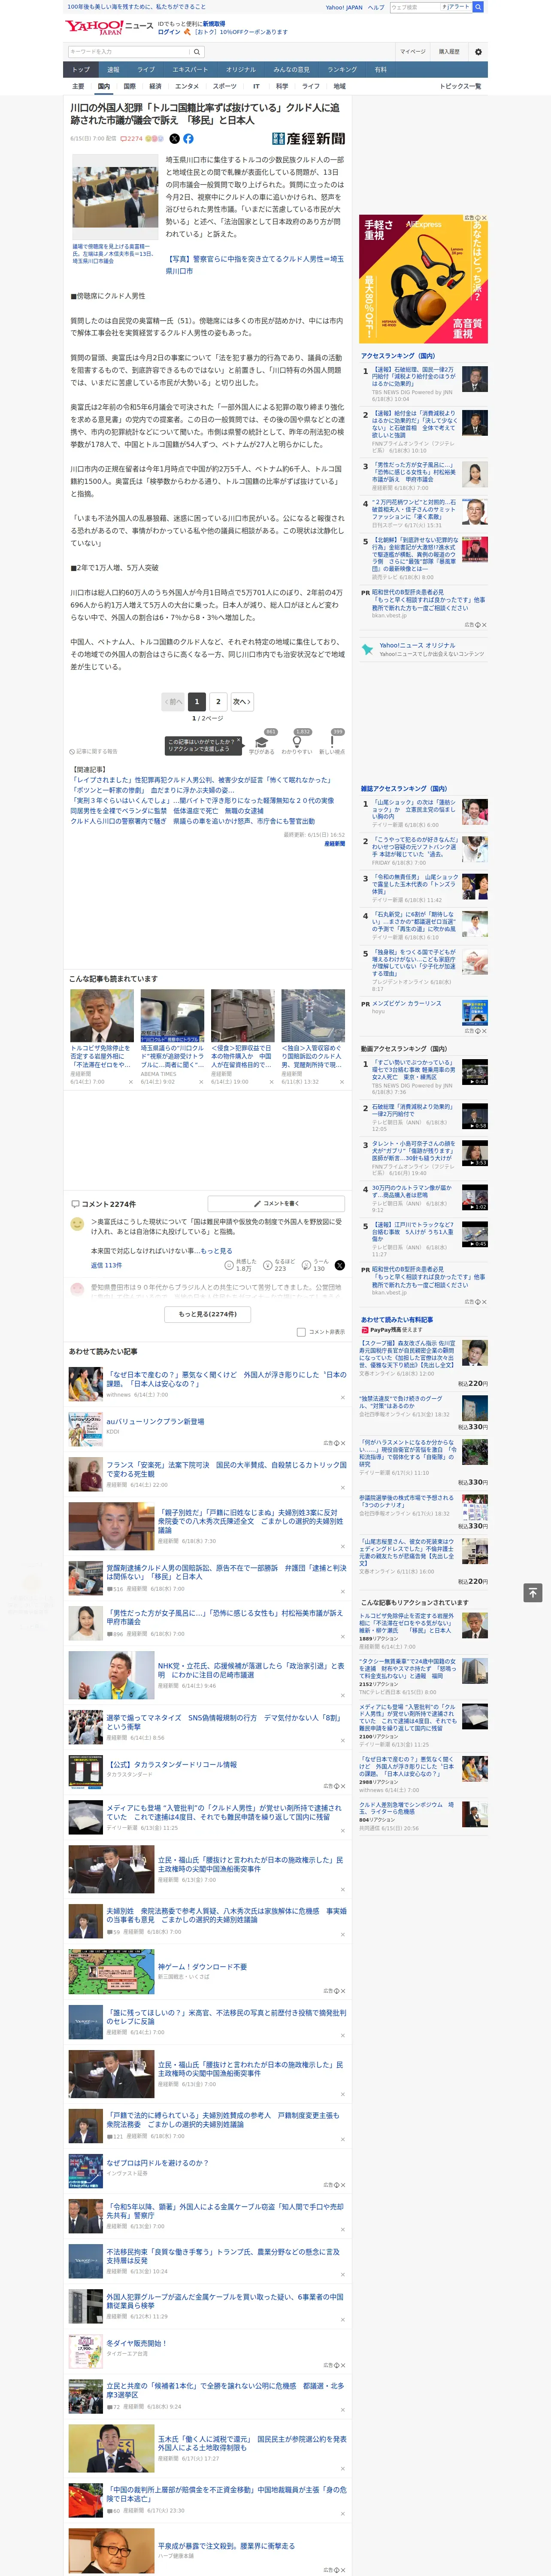551x2576 pixels.
Task: Select the 速報 navigation tab
Action: [113, 70]
